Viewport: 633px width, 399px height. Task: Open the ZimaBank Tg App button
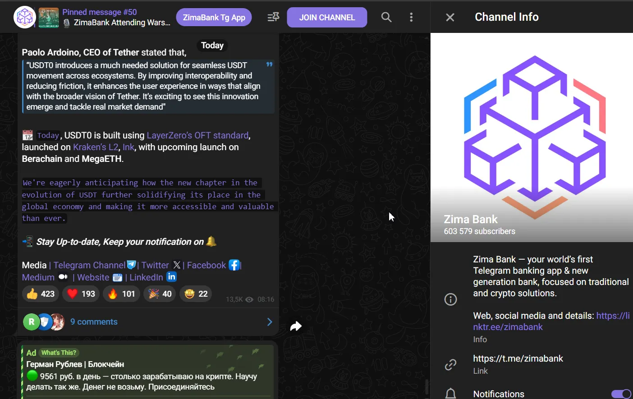pos(214,18)
